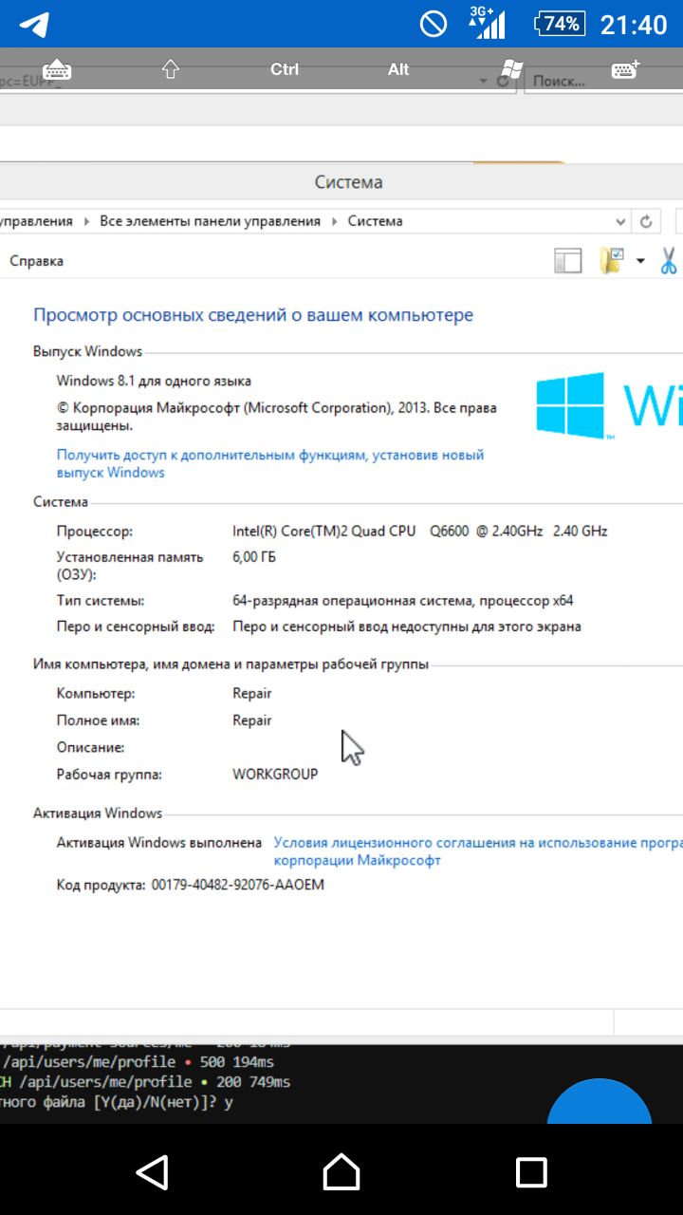The height and width of the screenshot is (1215, 683).
Task: Tap the blue round floating button
Action: coord(600,1101)
